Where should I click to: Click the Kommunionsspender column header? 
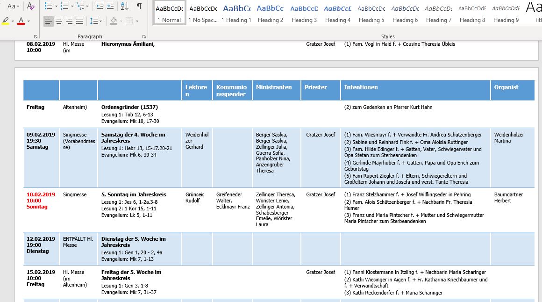232,91
